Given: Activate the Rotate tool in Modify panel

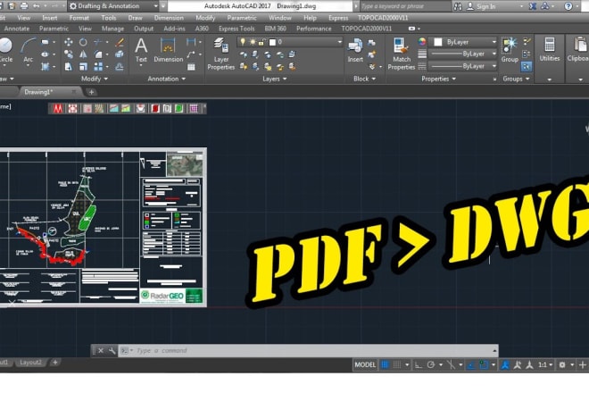Looking at the screenshot, I should pyautogui.click(x=83, y=42).
